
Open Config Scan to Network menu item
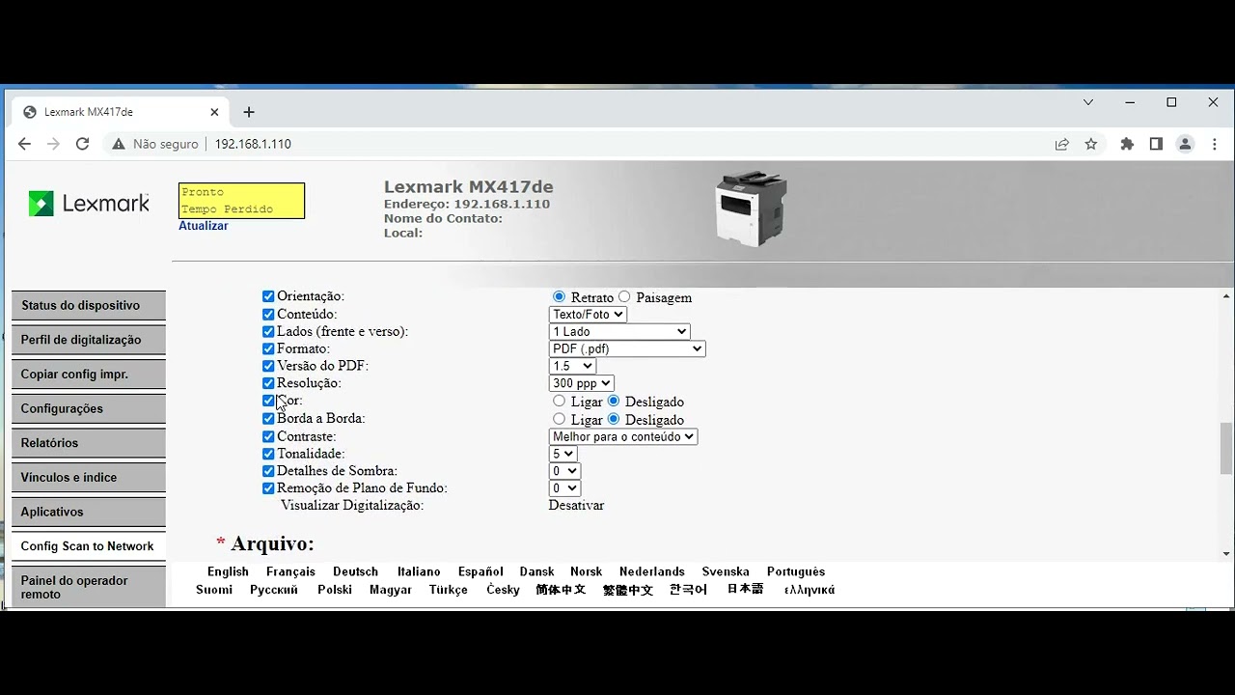click(89, 546)
